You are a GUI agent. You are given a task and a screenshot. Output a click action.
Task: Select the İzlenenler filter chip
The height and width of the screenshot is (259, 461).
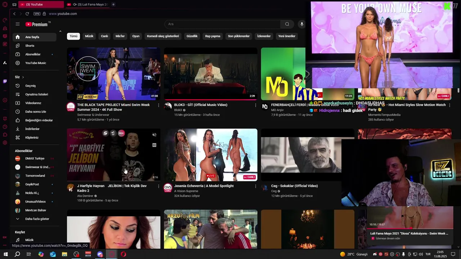point(264,36)
